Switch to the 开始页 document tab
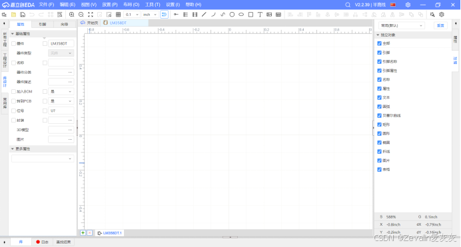 point(90,23)
